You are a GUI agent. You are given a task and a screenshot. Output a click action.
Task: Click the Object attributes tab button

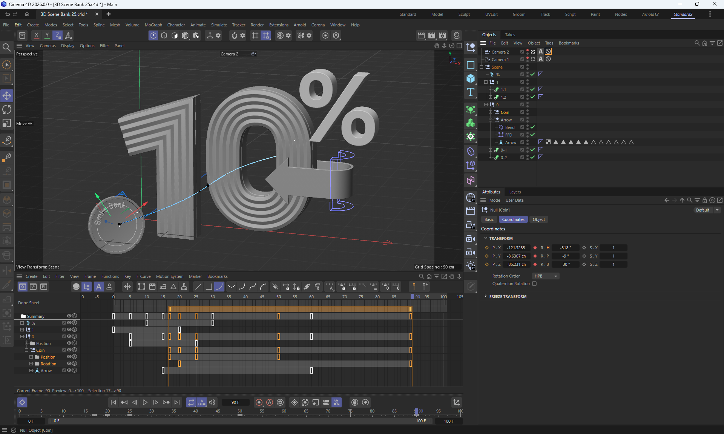click(x=538, y=219)
